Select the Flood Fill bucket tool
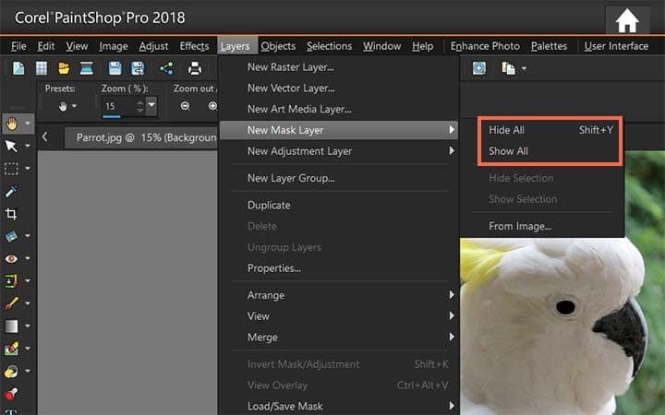The image size is (665, 415). pyautogui.click(x=11, y=372)
